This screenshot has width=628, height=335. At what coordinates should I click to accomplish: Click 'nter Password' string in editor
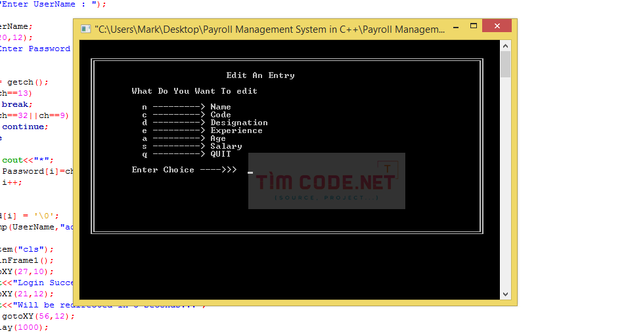pyautogui.click(x=35, y=49)
